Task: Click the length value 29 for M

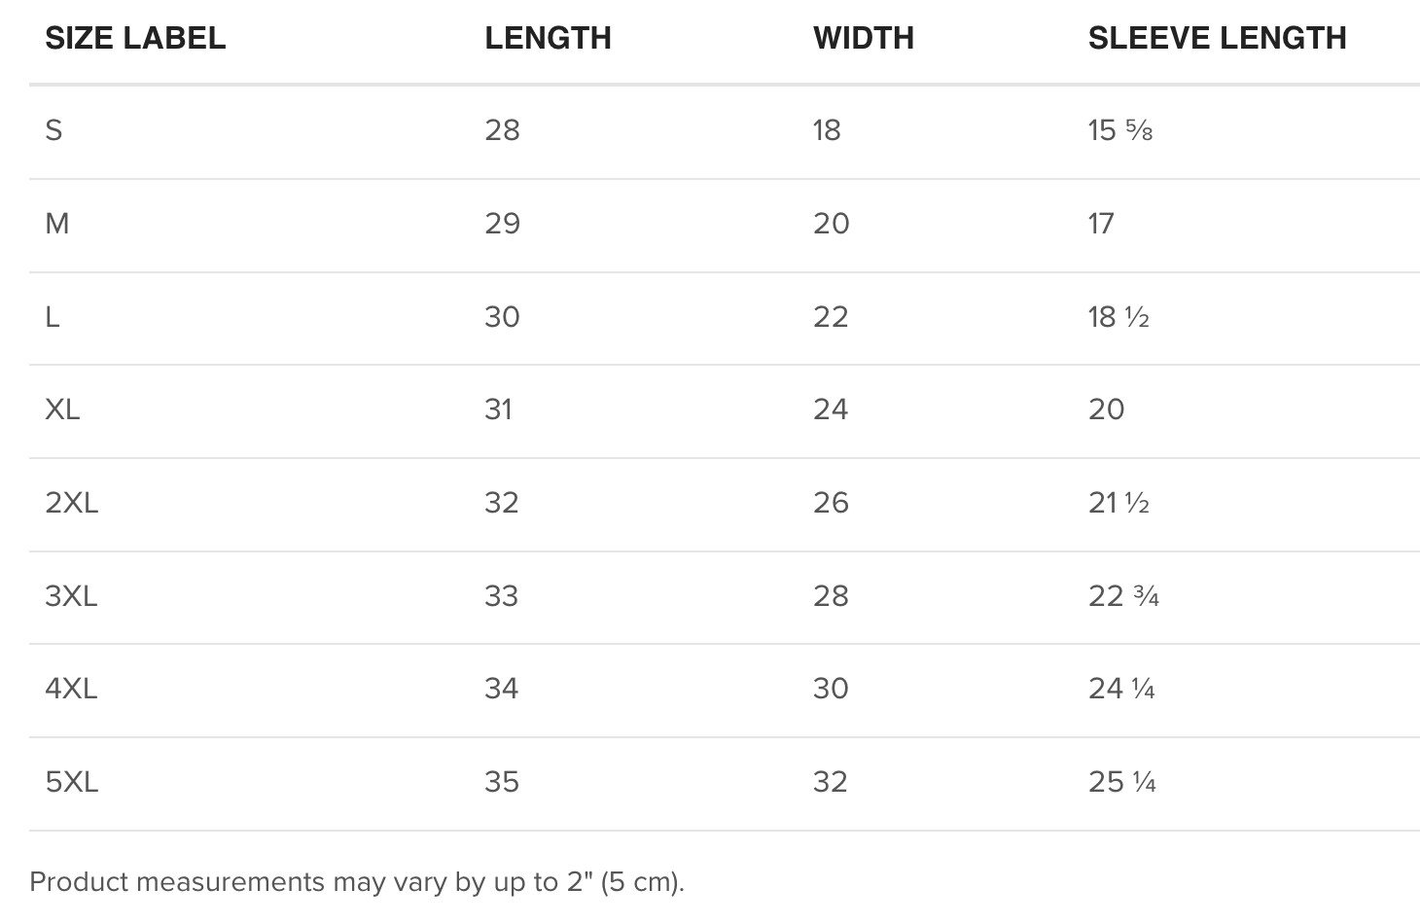Action: pyautogui.click(x=502, y=224)
